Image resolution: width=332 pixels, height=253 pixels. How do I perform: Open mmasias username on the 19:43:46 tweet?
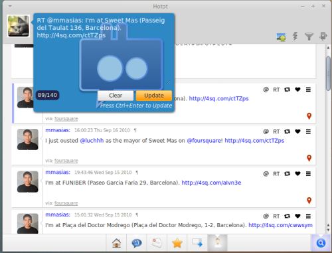tap(58, 172)
